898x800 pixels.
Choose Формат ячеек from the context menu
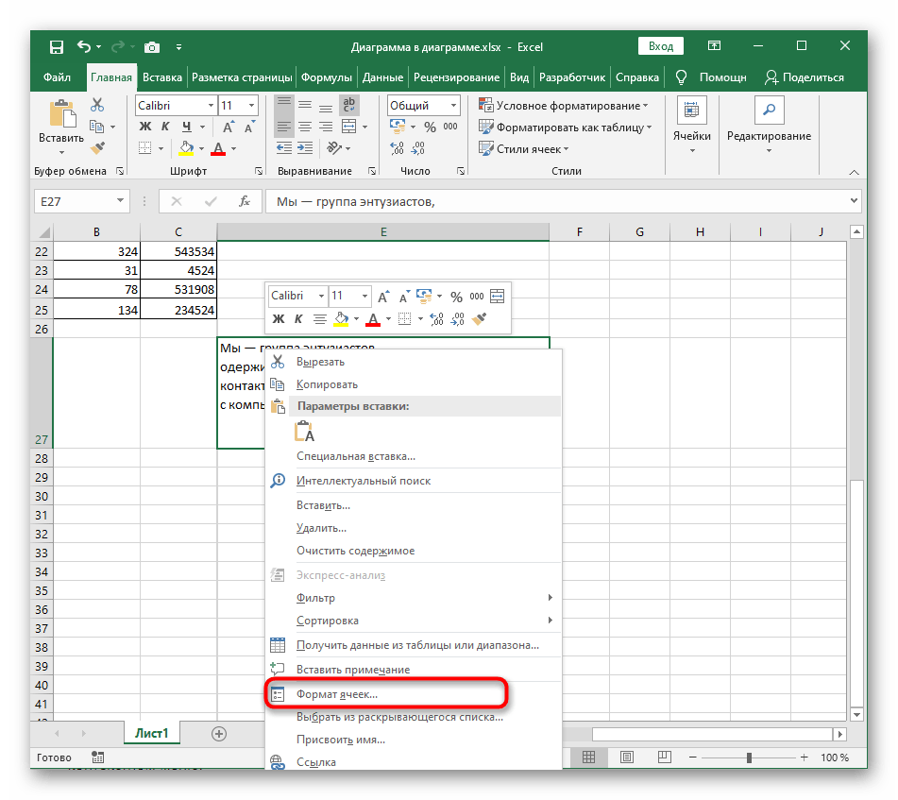click(337, 694)
